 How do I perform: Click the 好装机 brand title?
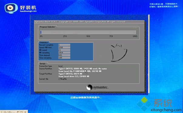click(28, 8)
